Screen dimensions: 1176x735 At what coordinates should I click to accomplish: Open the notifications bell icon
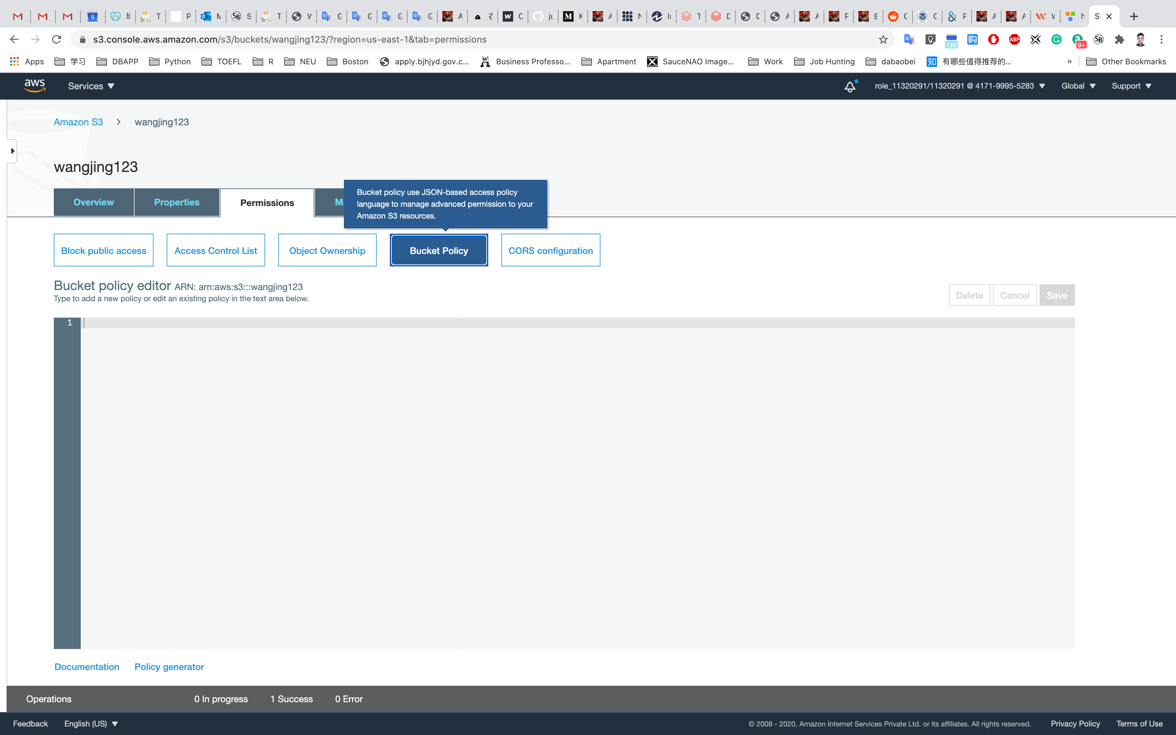[x=850, y=87]
